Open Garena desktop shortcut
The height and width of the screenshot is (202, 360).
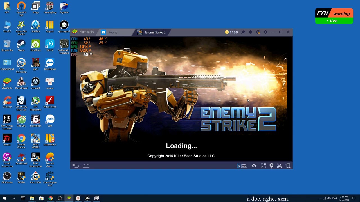point(7,140)
